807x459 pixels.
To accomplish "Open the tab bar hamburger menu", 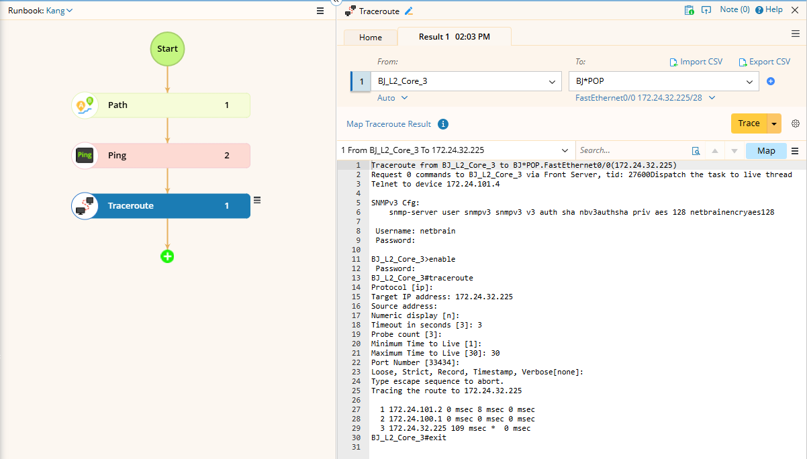I will click(x=795, y=34).
